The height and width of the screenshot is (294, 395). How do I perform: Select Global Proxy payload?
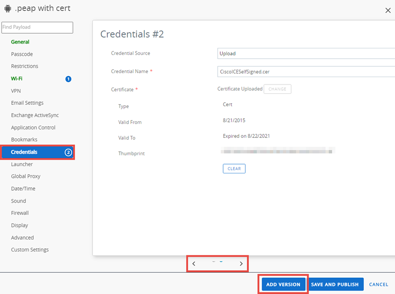26,176
